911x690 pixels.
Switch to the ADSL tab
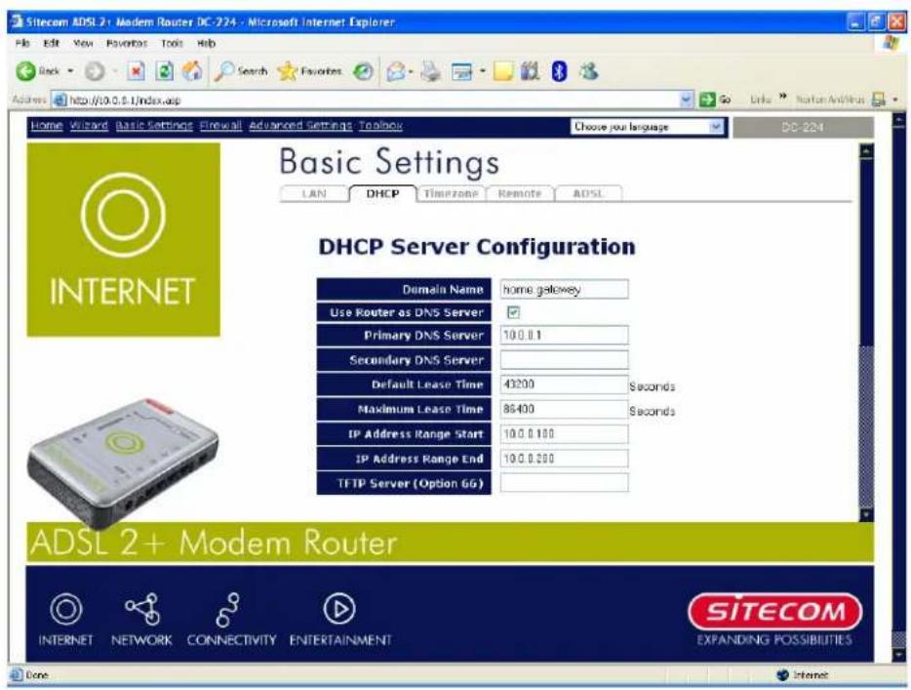pos(588,193)
